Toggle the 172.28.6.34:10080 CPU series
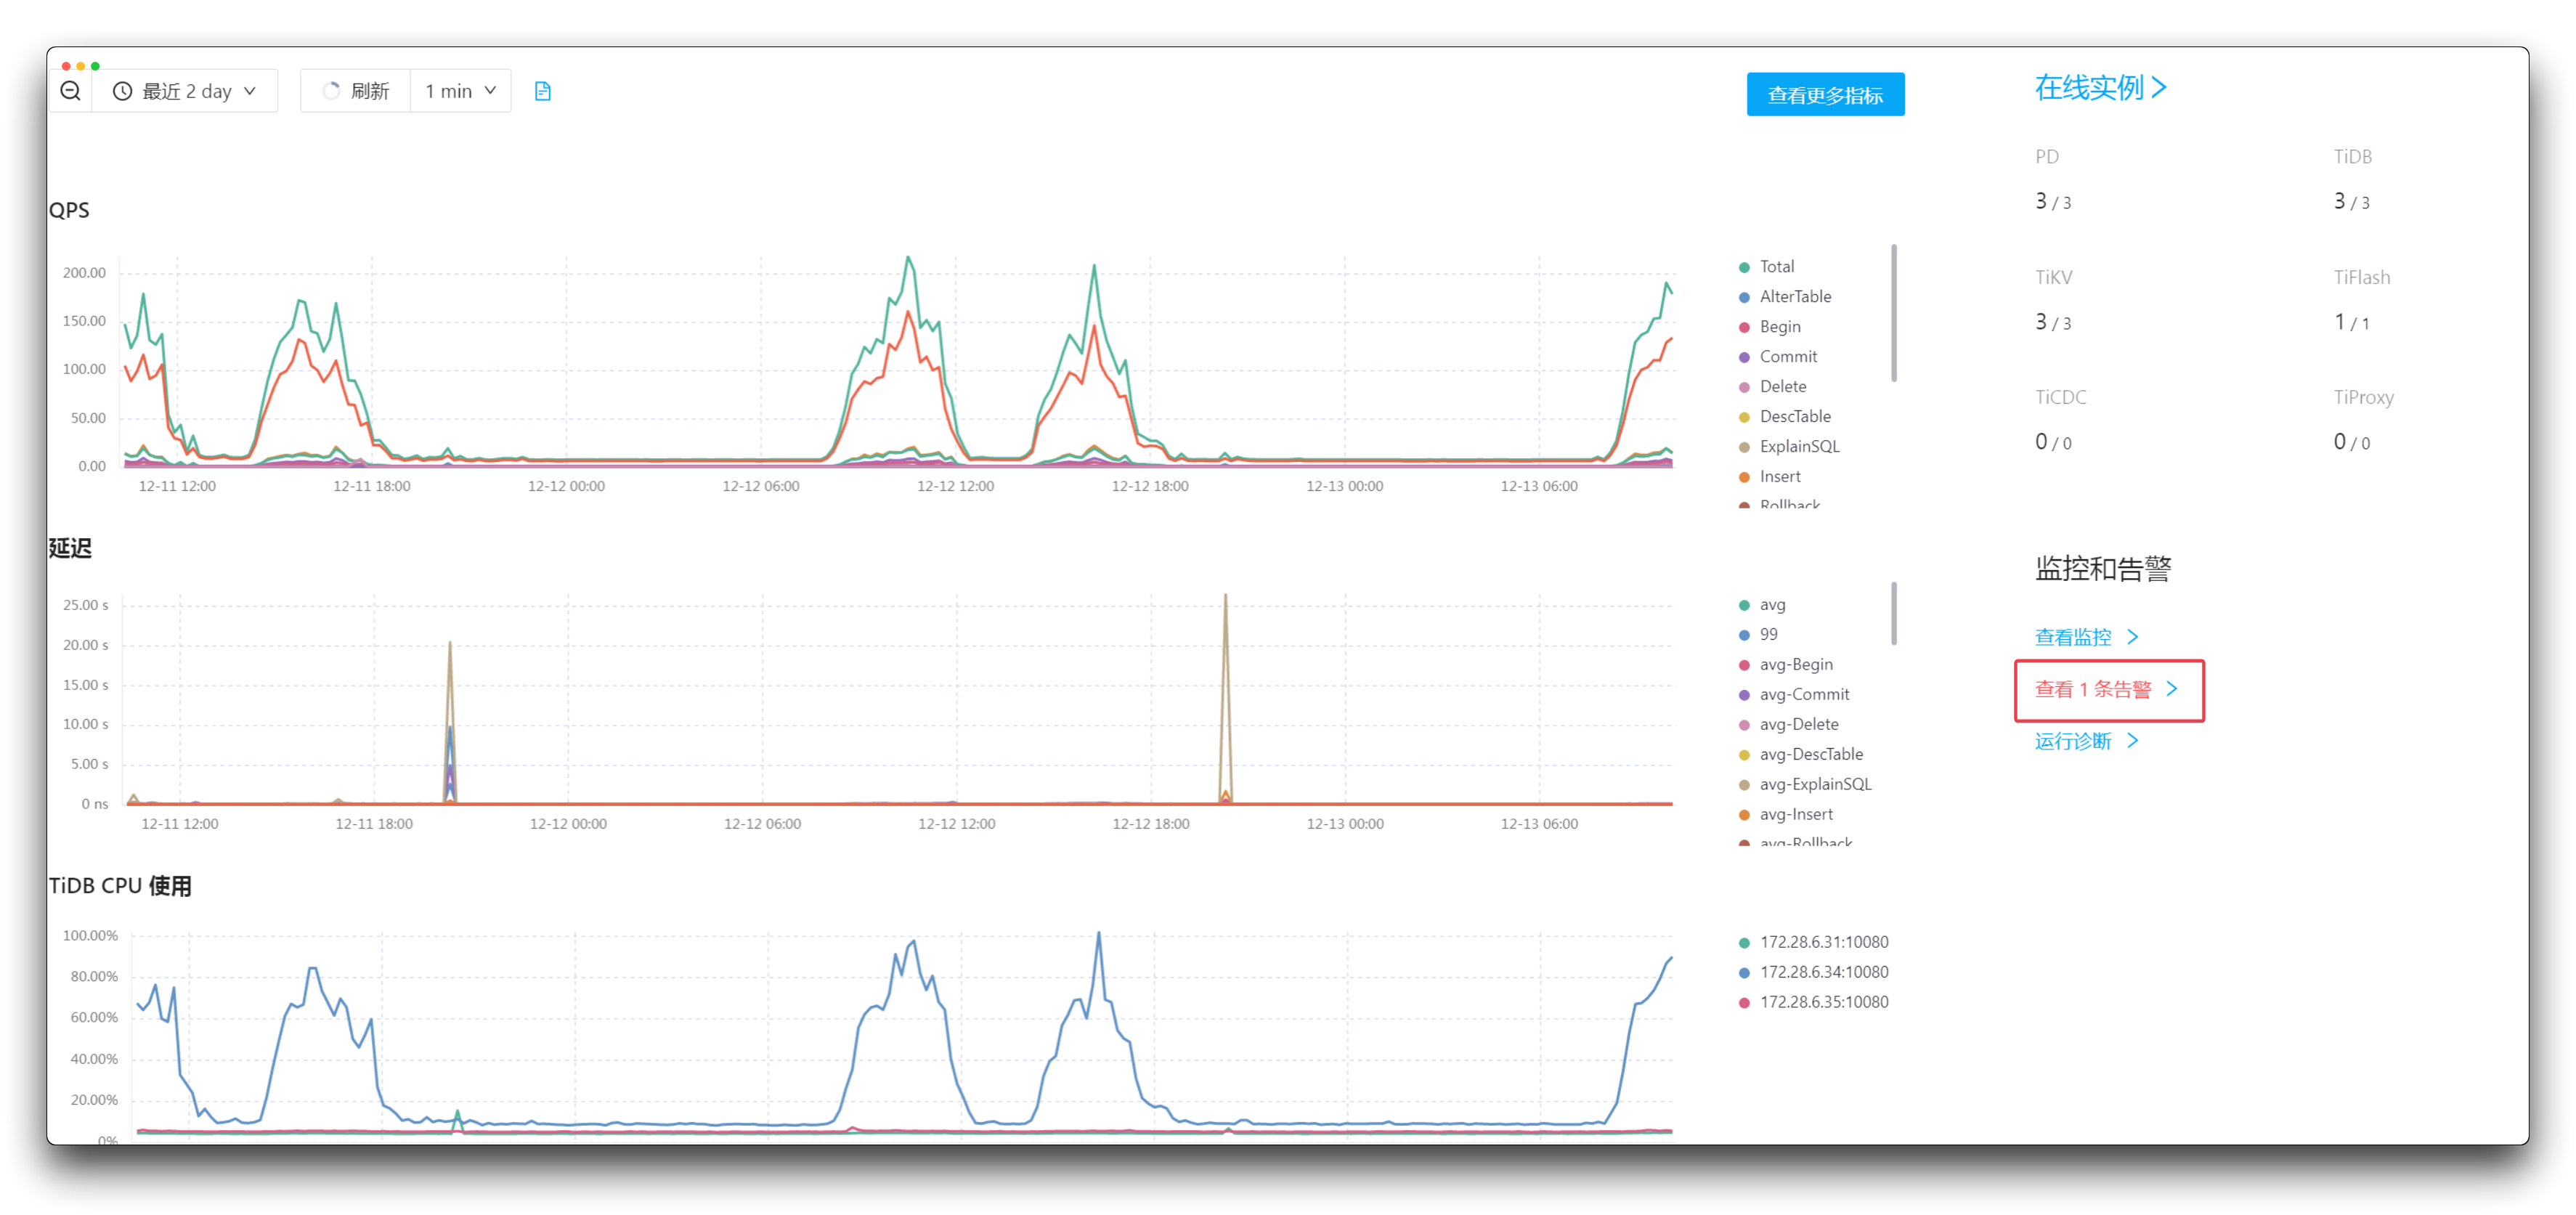This screenshot has width=2576, height=1215. tap(1823, 972)
